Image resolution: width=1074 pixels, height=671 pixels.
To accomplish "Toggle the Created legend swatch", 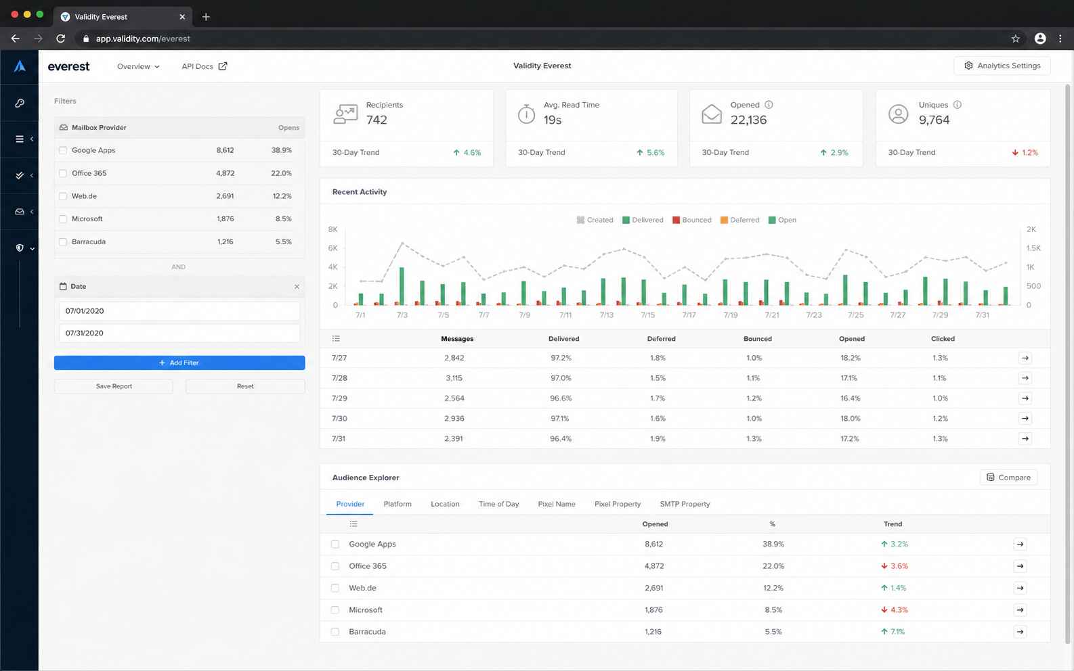I will pos(580,220).
